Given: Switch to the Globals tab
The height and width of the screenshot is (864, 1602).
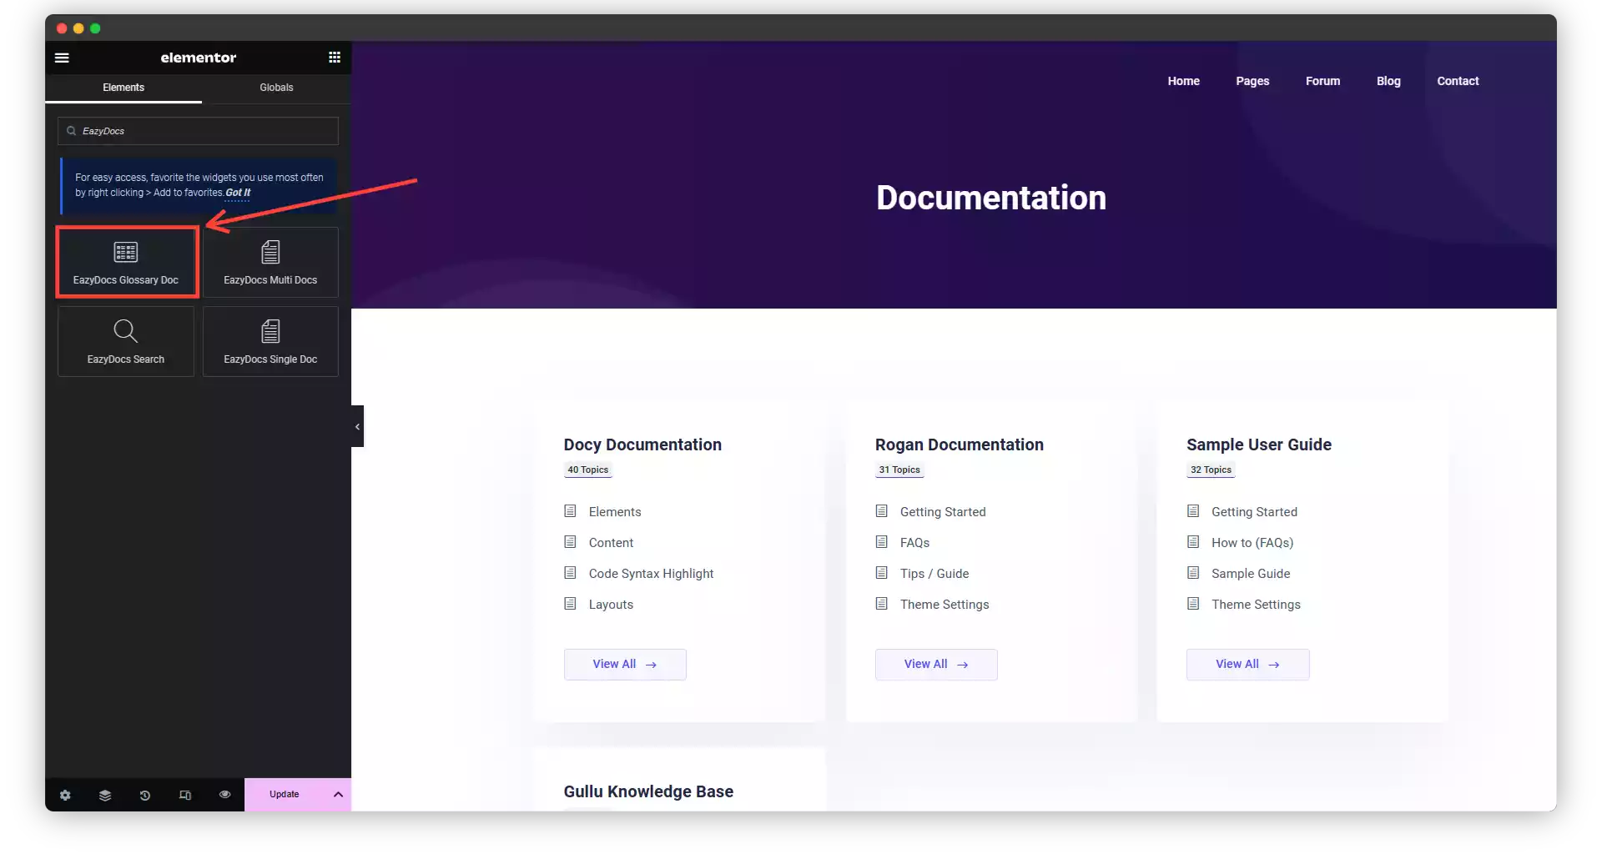Looking at the screenshot, I should 276,87.
